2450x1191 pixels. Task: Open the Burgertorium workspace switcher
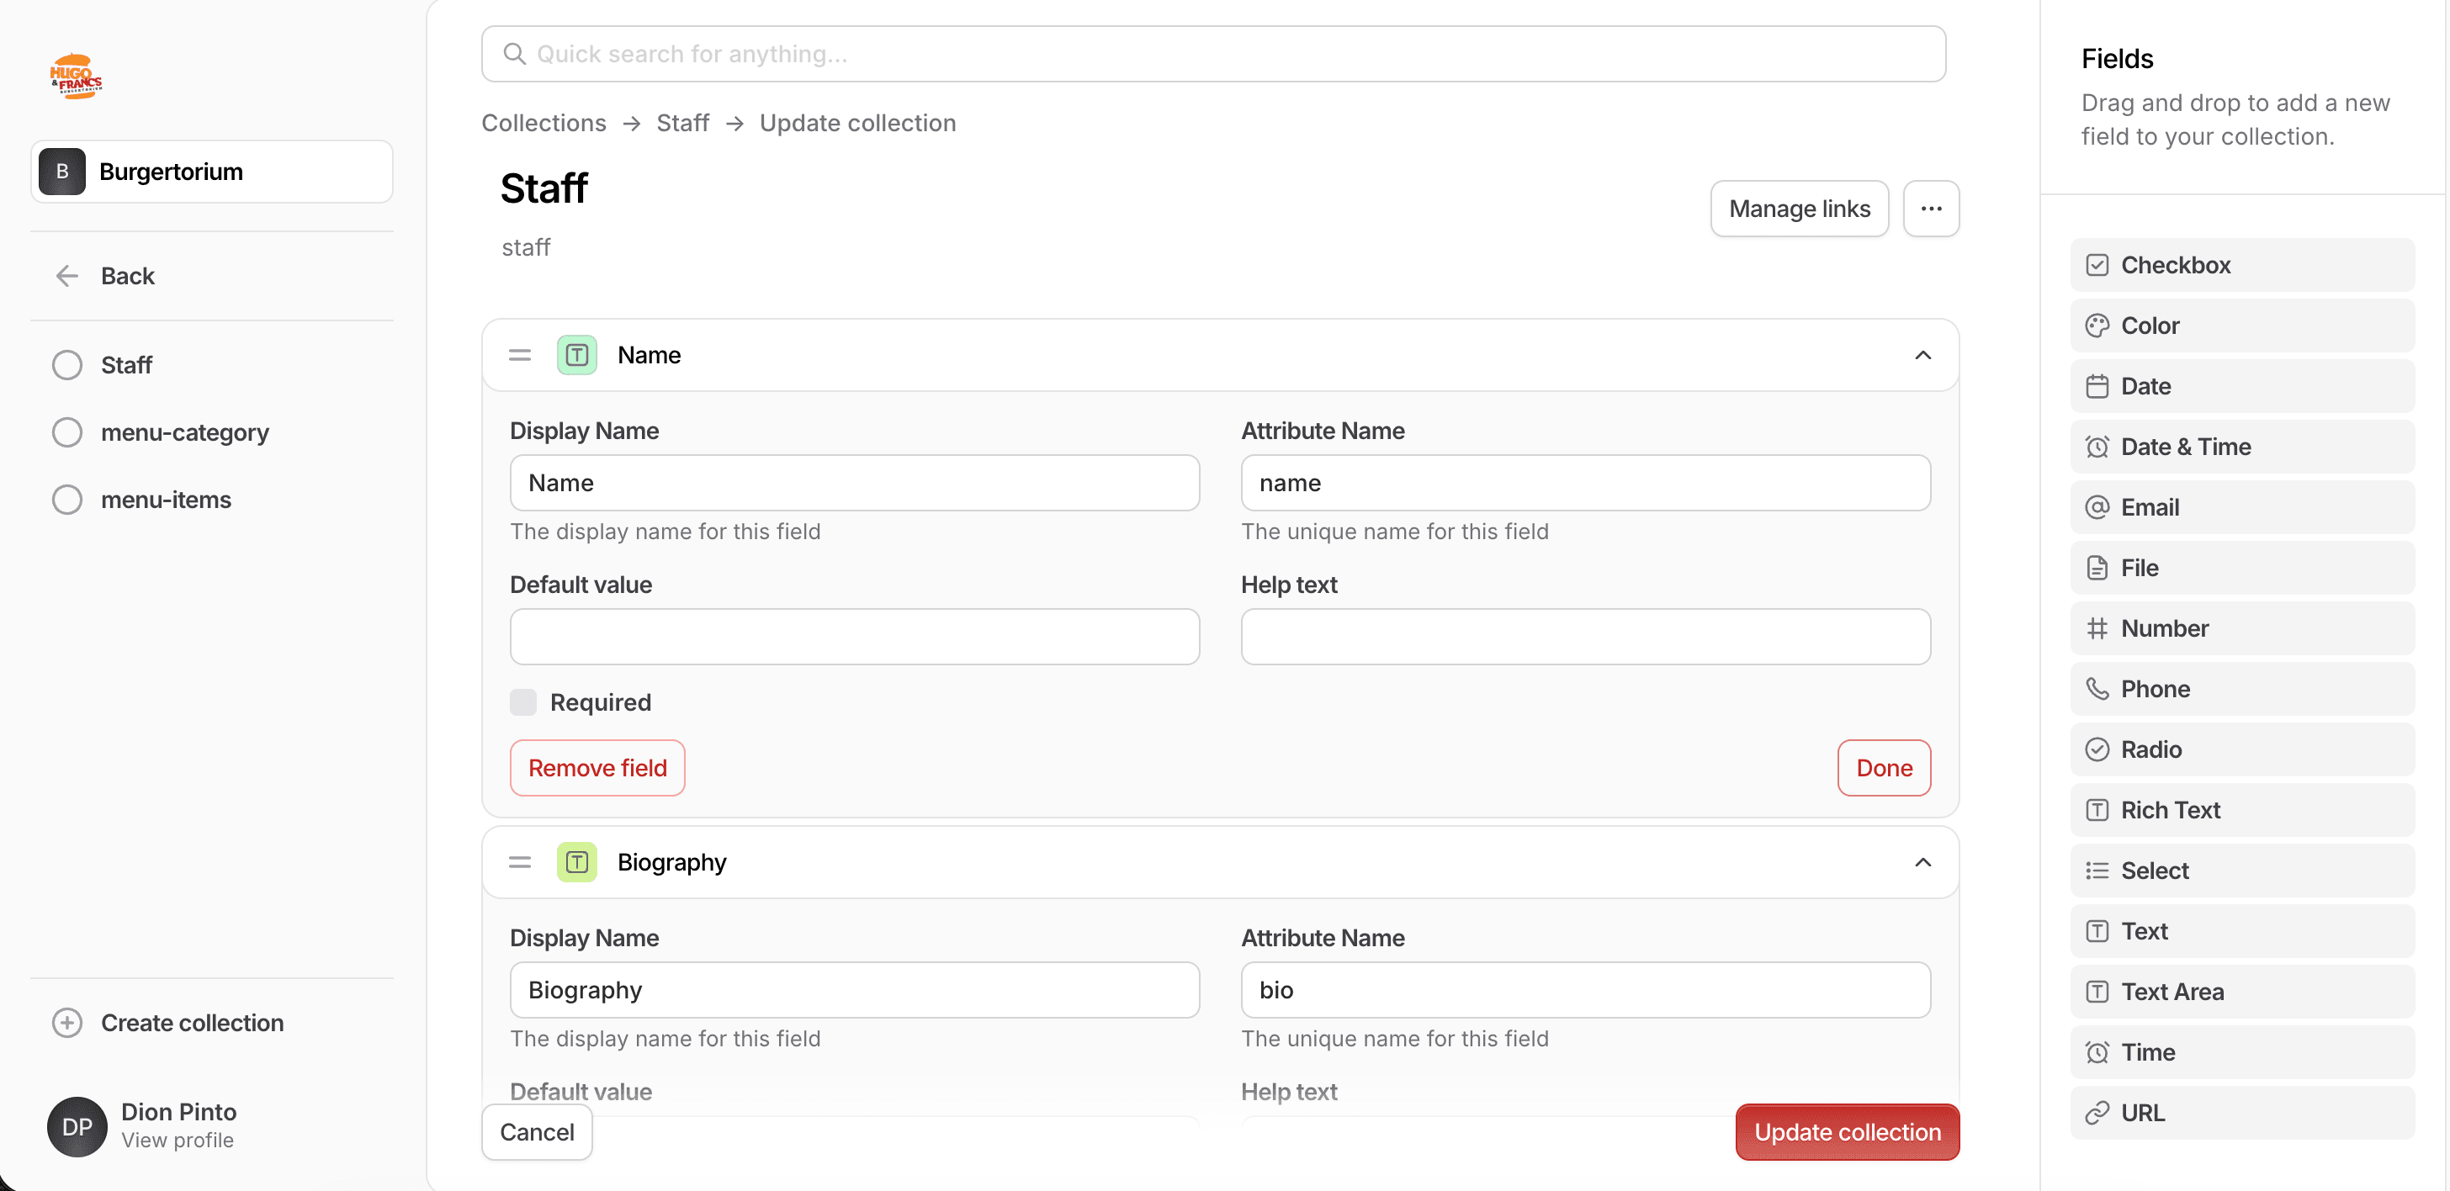click(x=212, y=172)
